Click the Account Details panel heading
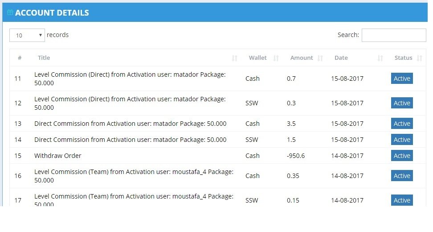The image size is (433, 232). point(52,13)
